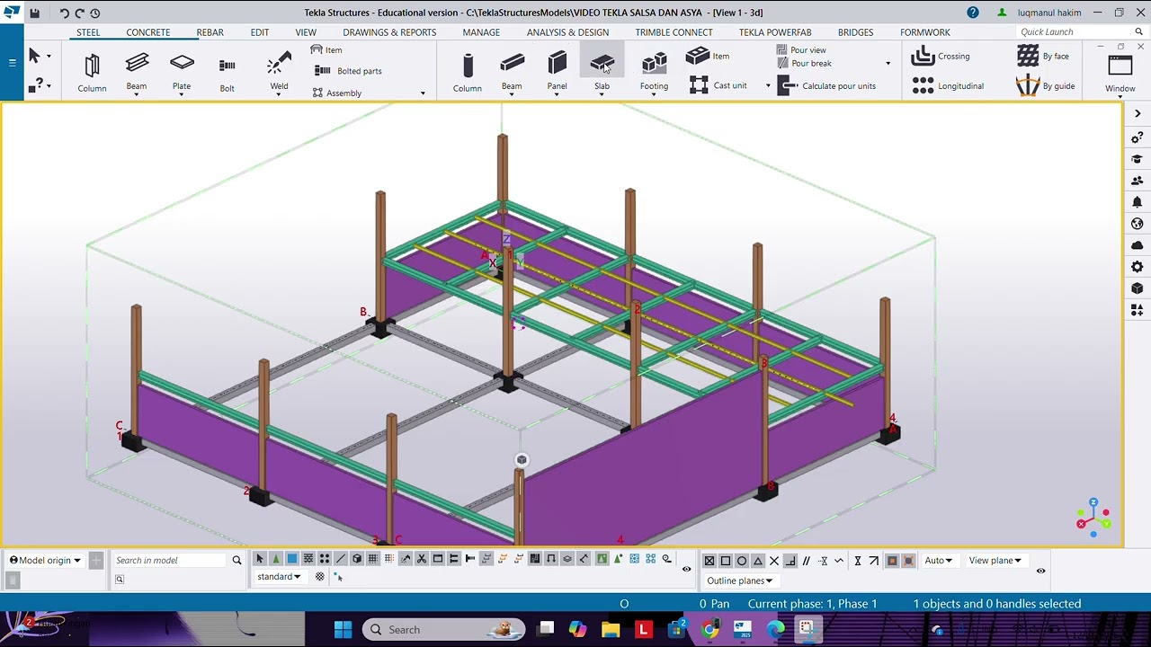Select the Steel Column tool
1151x647 pixels.
(92, 72)
